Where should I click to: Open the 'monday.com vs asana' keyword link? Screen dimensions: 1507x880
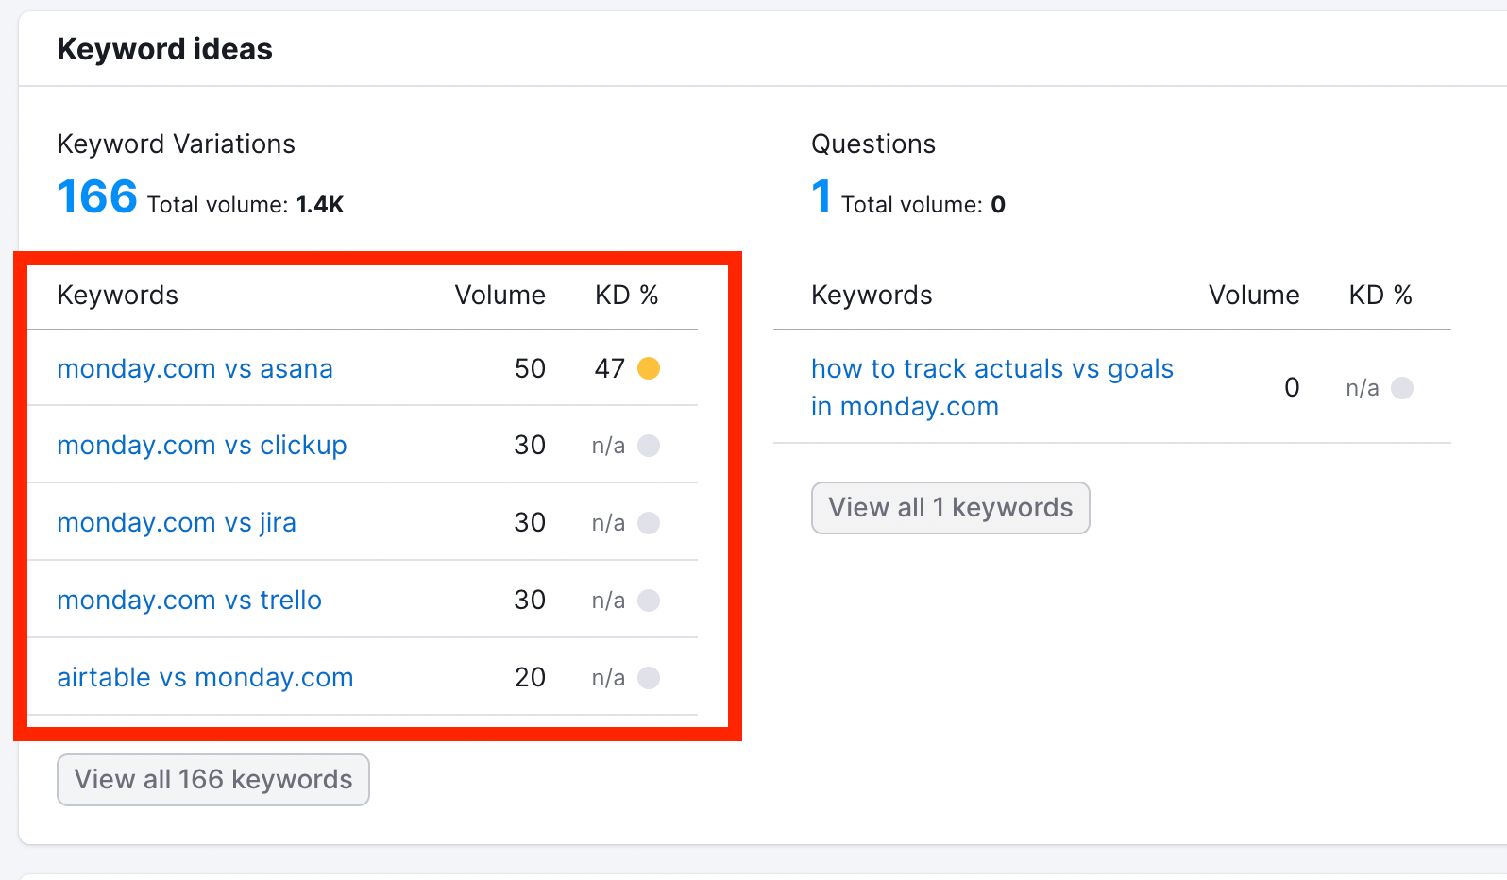pos(195,368)
